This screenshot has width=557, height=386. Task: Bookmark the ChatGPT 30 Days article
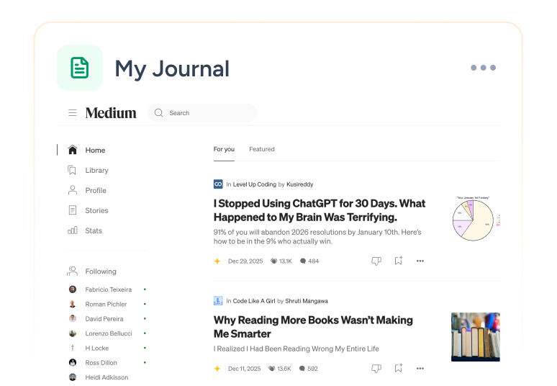pyautogui.click(x=398, y=261)
